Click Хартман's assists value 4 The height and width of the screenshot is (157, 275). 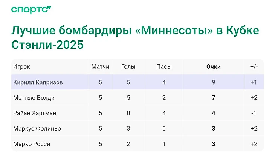coord(164,113)
